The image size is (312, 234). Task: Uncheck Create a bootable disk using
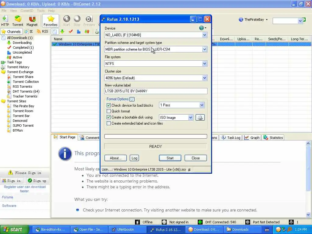click(x=109, y=117)
